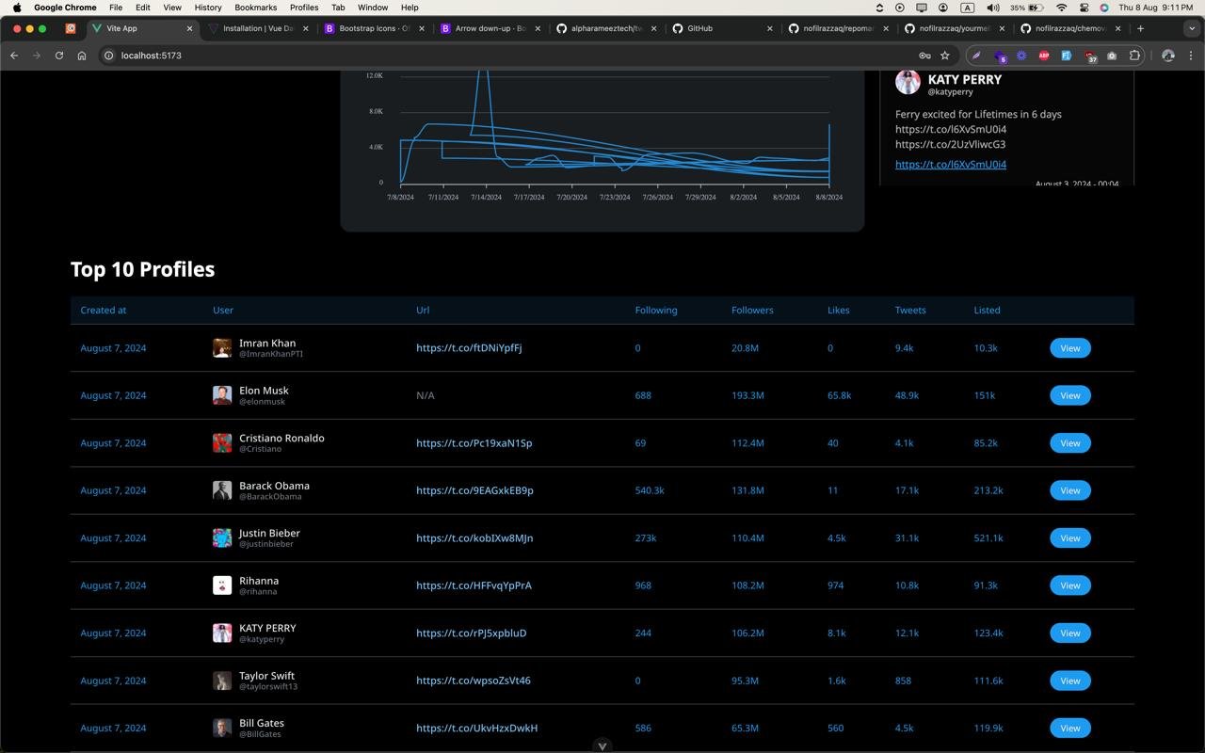The height and width of the screenshot is (753, 1205).
Task: Open saved passwords key icon in address bar
Action: click(x=924, y=56)
